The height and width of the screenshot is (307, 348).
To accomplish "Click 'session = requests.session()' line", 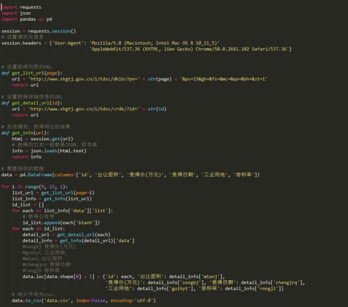I will click(x=39, y=31).
